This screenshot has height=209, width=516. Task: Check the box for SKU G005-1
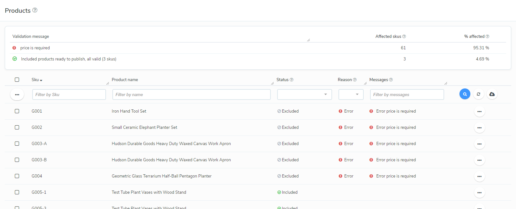click(x=17, y=192)
